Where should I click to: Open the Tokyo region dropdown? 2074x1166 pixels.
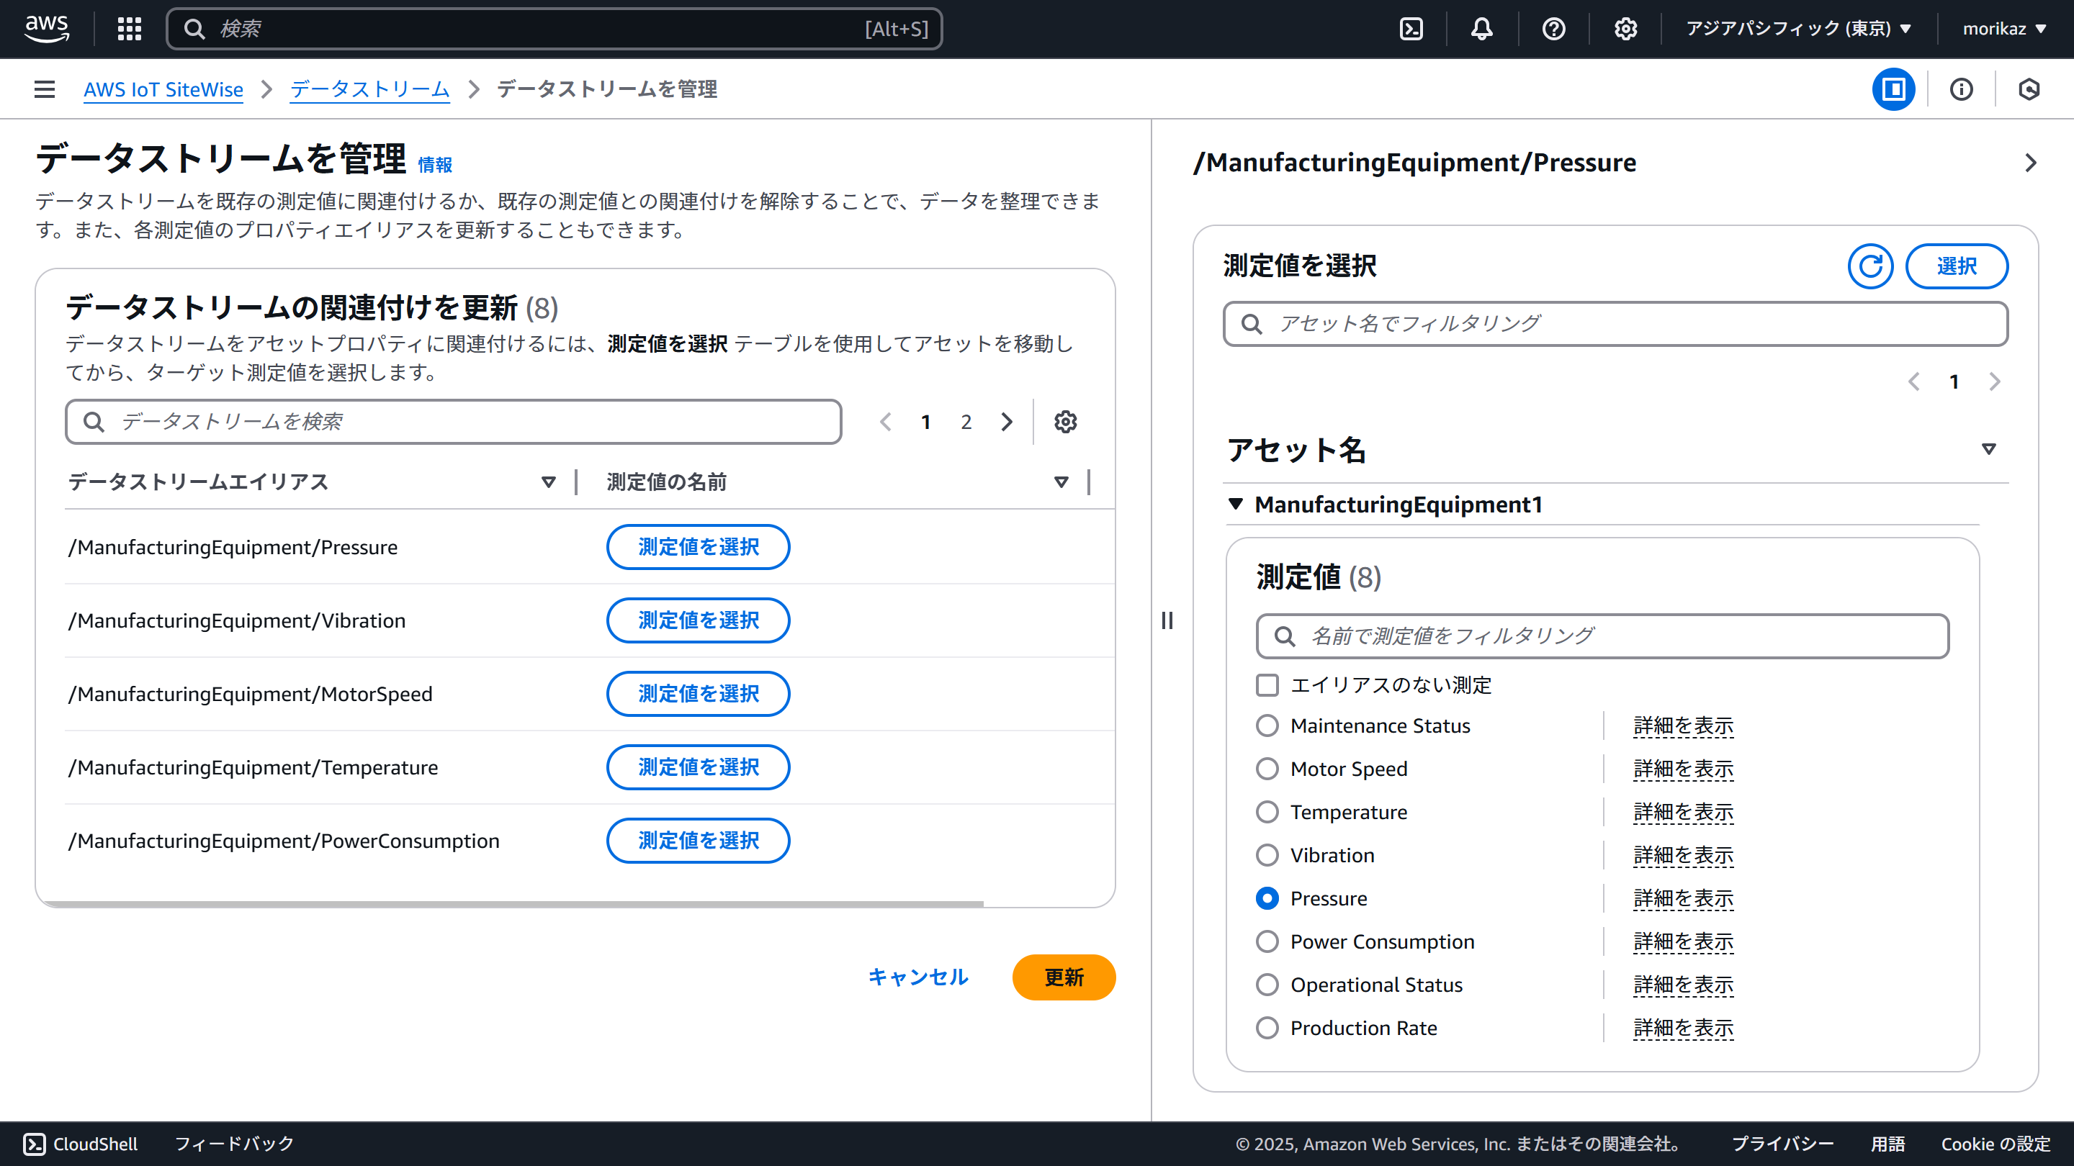tap(1799, 29)
